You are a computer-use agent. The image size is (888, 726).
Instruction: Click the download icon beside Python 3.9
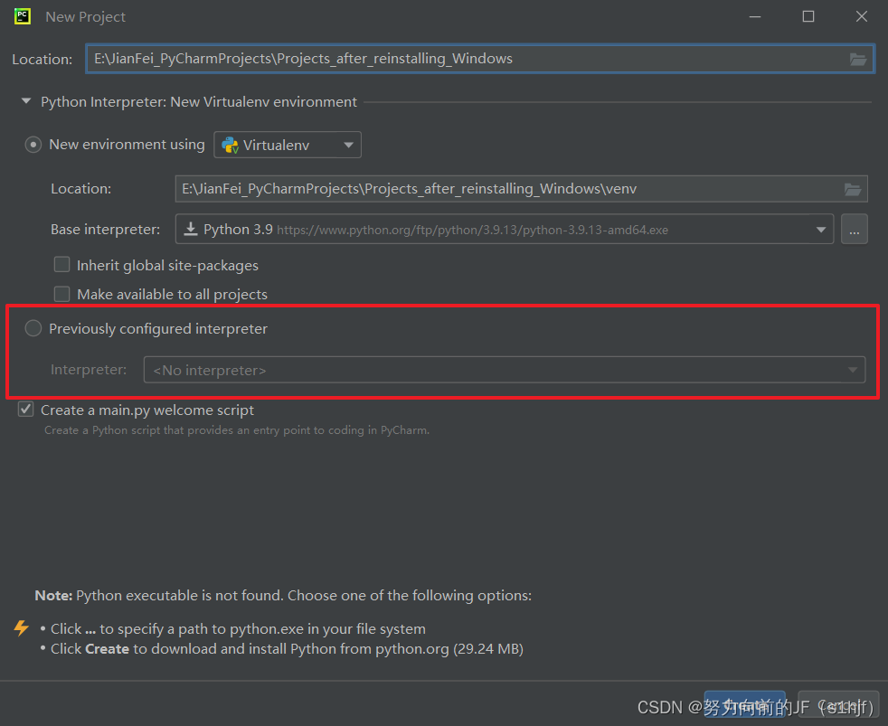coord(191,229)
